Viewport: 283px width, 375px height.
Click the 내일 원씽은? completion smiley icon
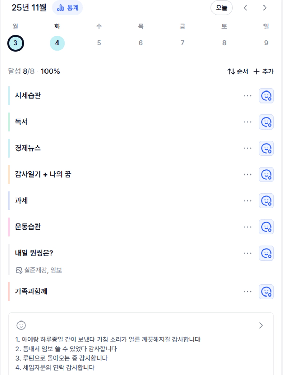[x=266, y=253]
